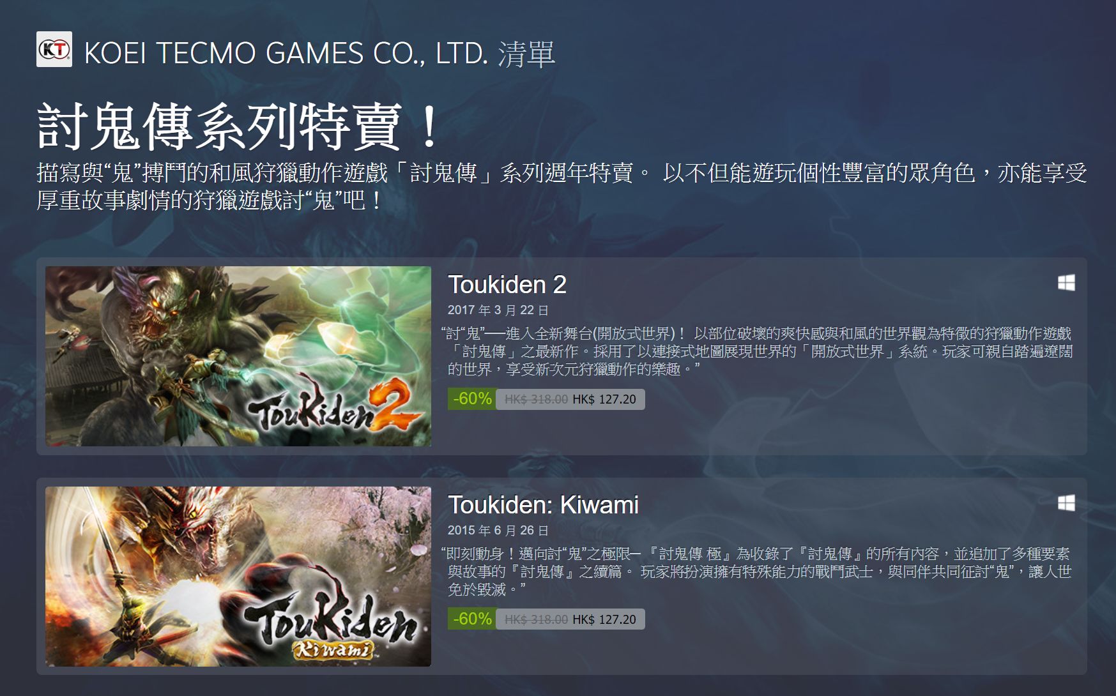The height and width of the screenshot is (696, 1116).
Task: Click Toukiden: Kiwami price HK$ 127.20
Action: 604,620
